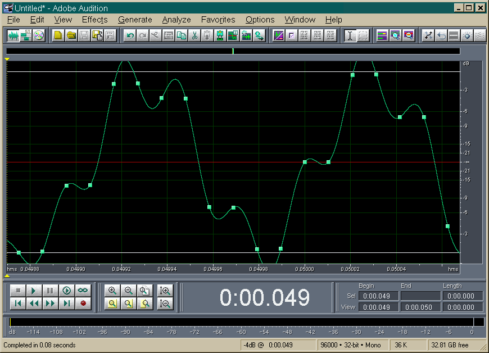Toggle the marquee selection tool
The height and width of the screenshot is (353, 489).
pyautogui.click(x=363, y=35)
